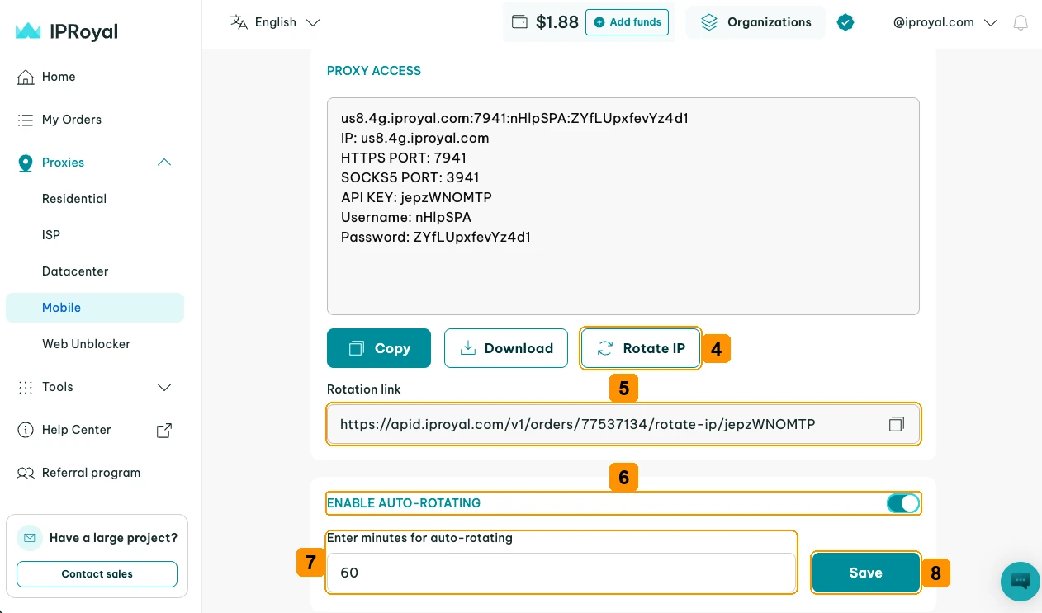
Task: Click the verified badge icon
Action: (x=845, y=22)
